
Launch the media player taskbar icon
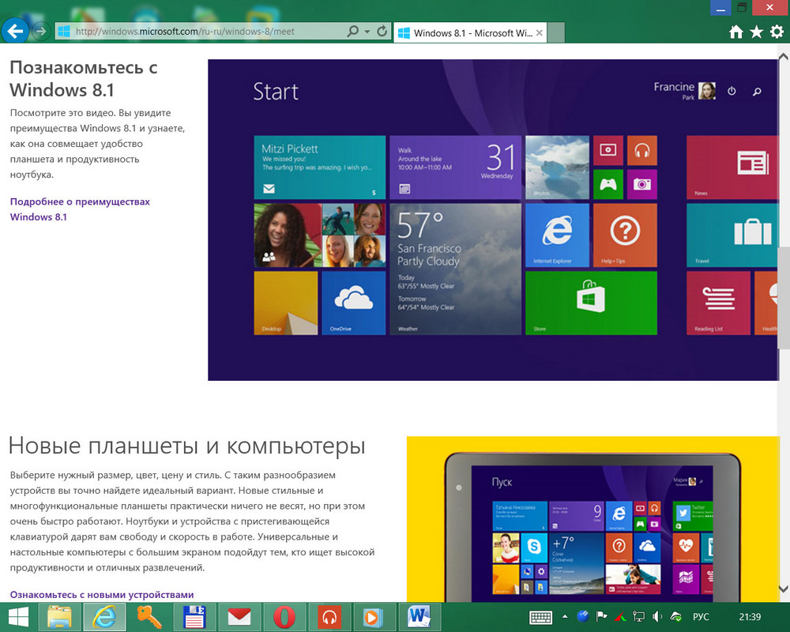tap(374, 617)
